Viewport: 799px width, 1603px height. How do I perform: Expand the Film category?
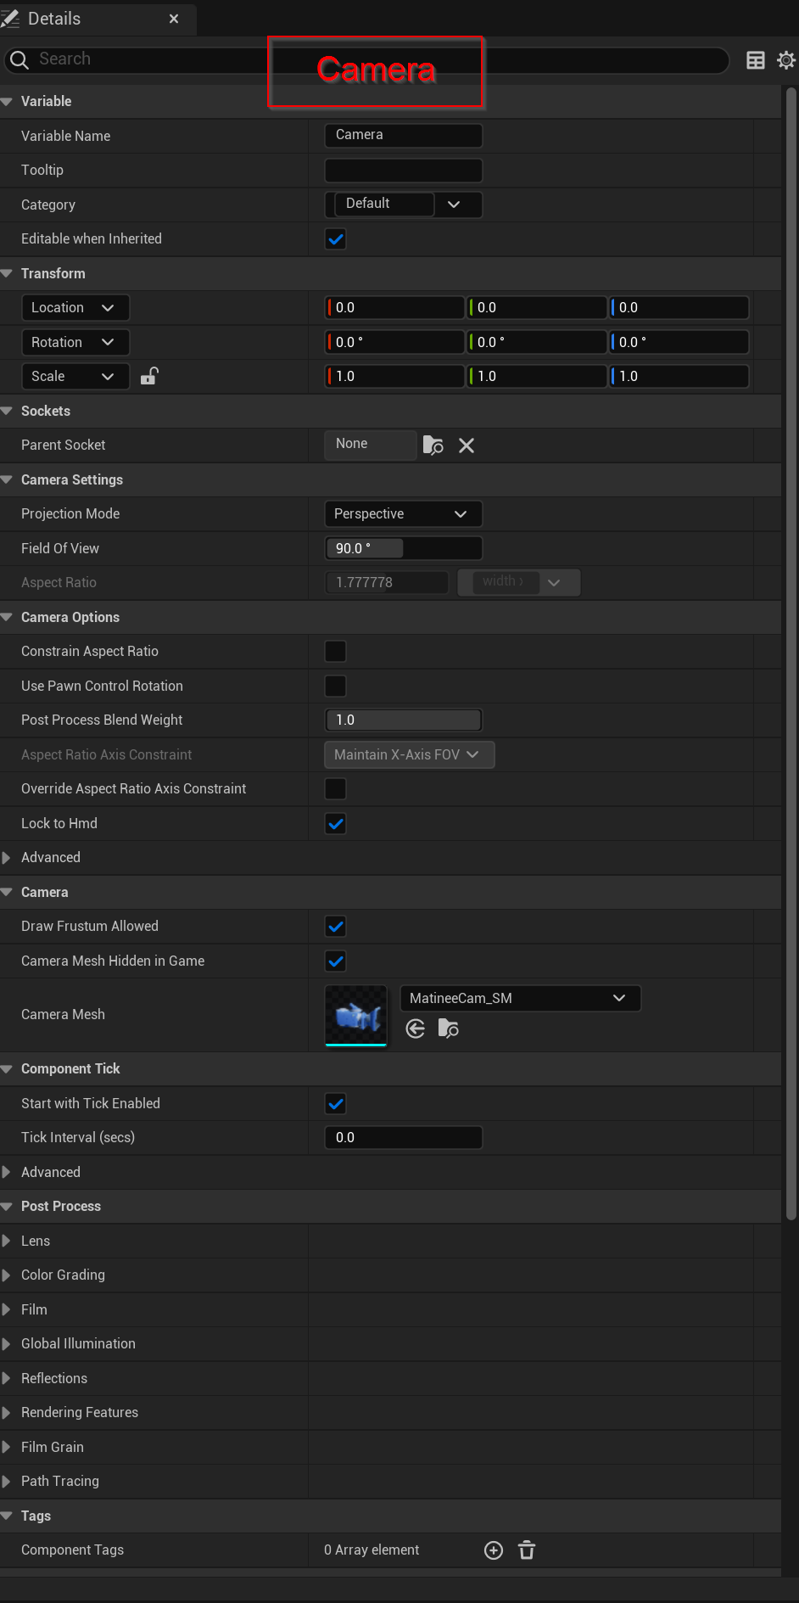tap(7, 1309)
